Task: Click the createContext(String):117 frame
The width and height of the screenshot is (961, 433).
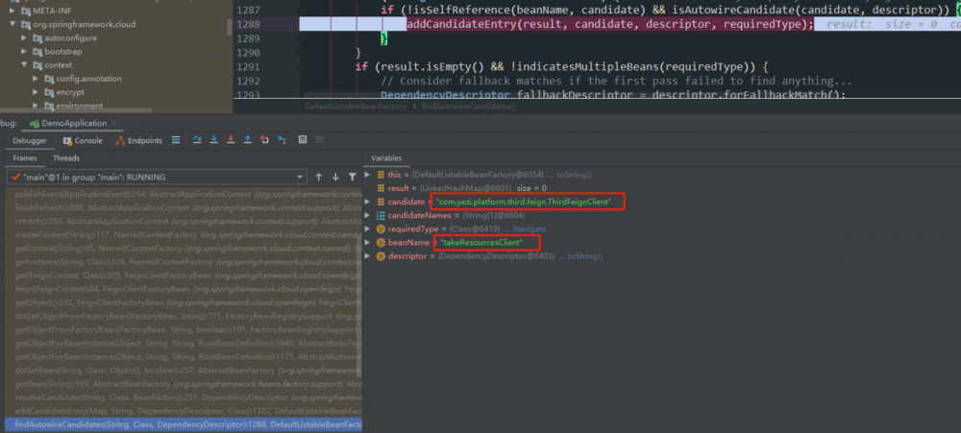Action: 184,234
